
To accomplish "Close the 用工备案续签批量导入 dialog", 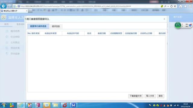I will click(x=164, y=19).
